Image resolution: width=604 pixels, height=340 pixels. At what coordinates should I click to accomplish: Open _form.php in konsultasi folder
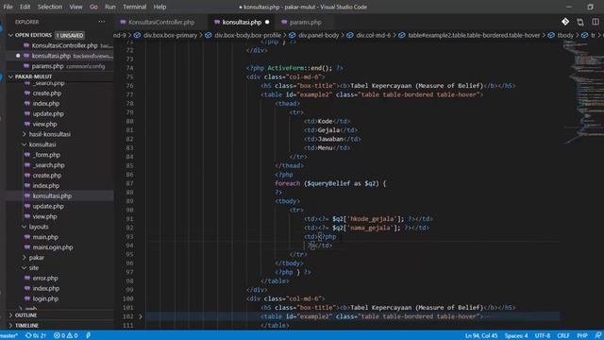(46, 155)
